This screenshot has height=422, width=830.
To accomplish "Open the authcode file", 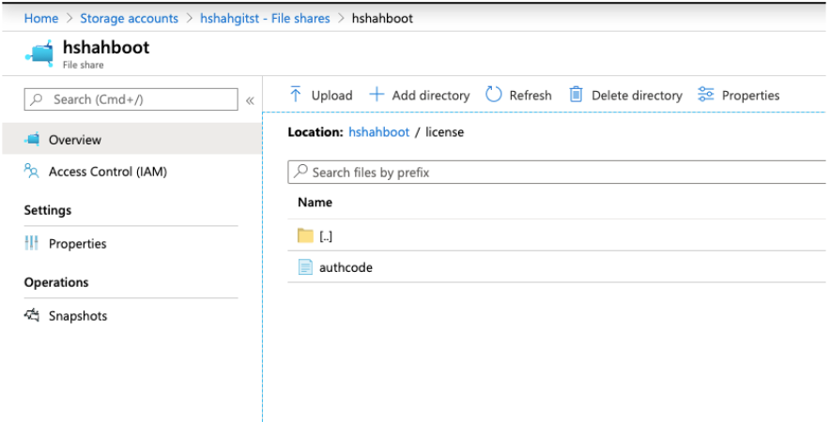I will point(345,267).
